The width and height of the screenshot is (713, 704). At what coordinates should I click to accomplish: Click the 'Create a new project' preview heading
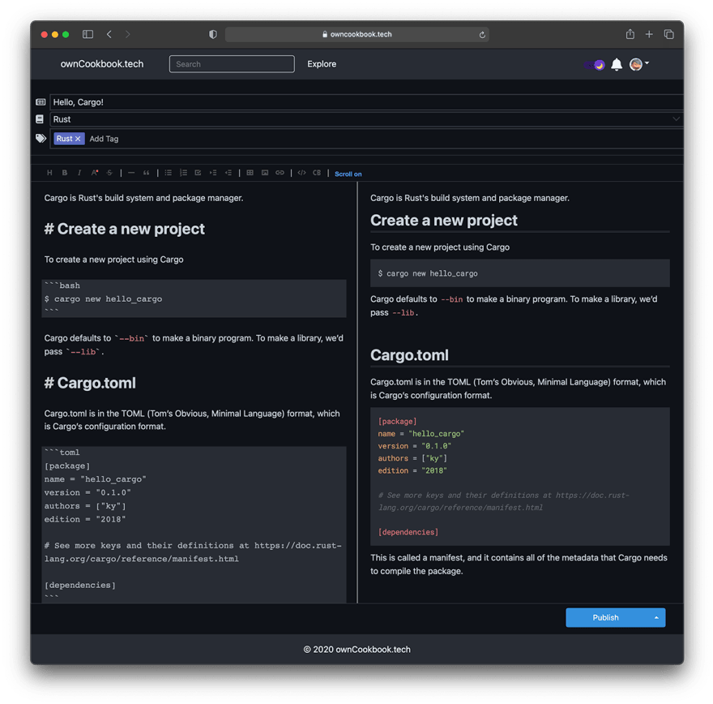444,221
